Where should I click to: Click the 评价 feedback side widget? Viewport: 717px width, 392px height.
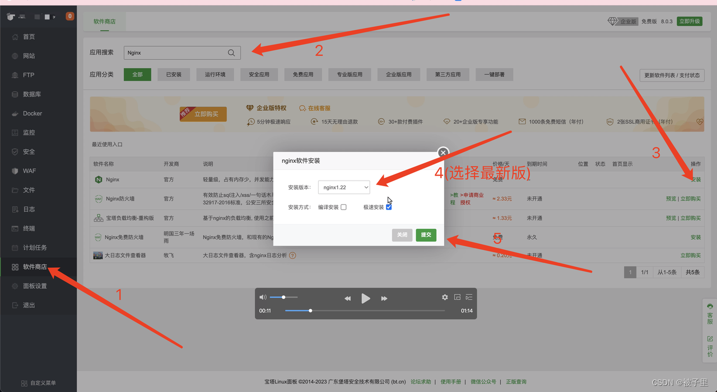pos(710,346)
